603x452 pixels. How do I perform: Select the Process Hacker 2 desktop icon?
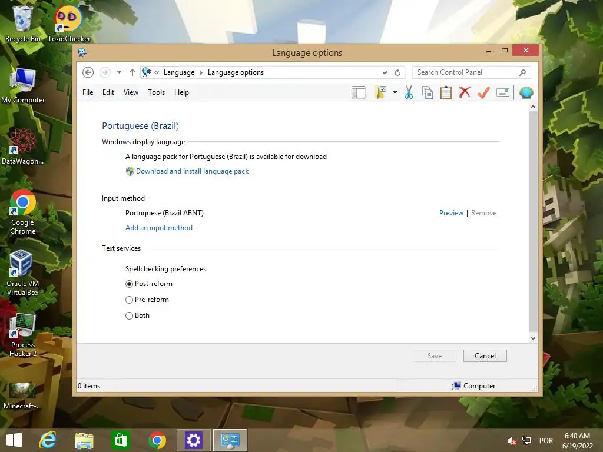23,334
